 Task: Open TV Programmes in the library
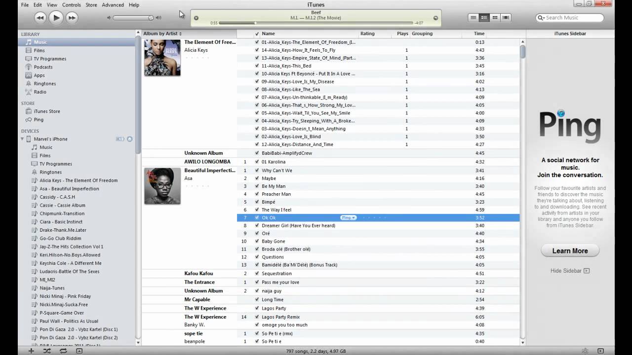coord(49,59)
